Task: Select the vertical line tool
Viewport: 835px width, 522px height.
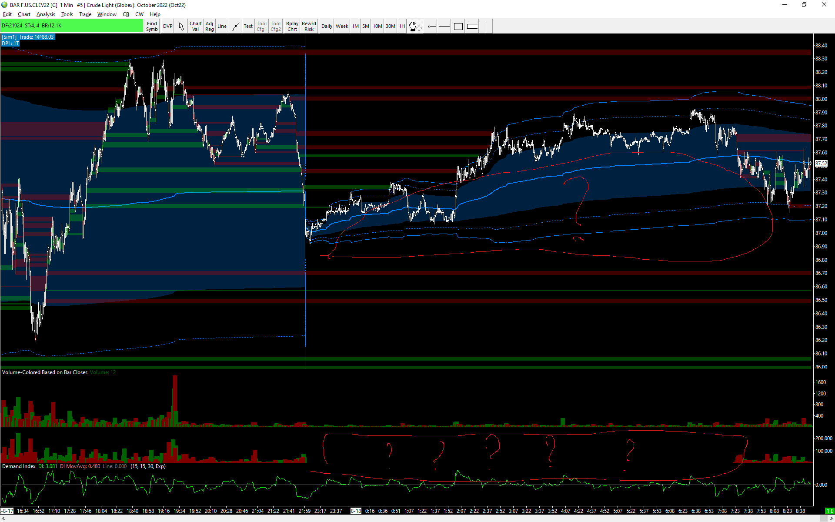Action: point(486,27)
